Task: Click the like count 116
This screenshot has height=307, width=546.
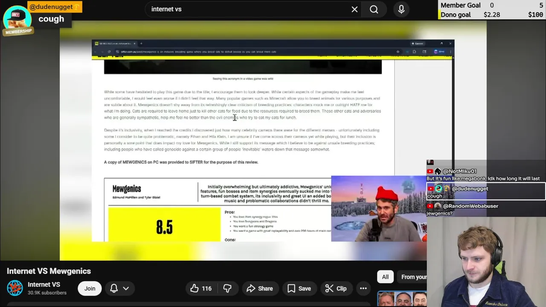Action: pyautogui.click(x=207, y=289)
